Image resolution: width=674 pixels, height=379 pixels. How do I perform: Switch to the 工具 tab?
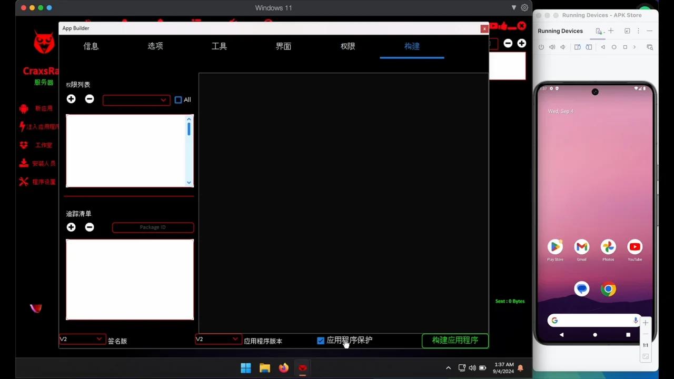tap(219, 46)
